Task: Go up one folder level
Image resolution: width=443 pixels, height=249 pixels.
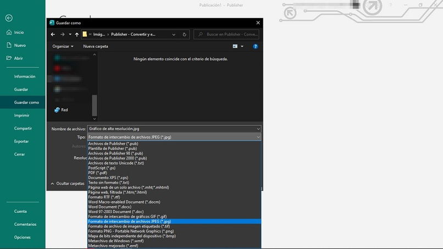Action: click(x=77, y=35)
